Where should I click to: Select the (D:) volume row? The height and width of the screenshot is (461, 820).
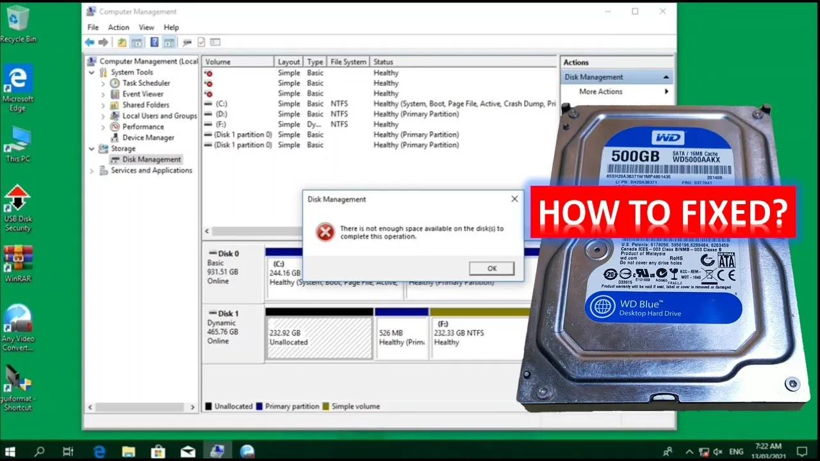pos(379,114)
